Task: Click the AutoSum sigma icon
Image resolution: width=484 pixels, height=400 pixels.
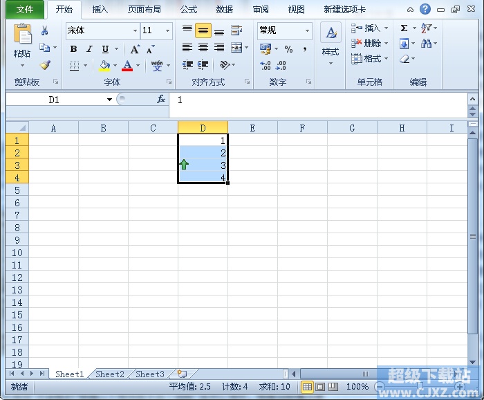Action: (x=404, y=28)
